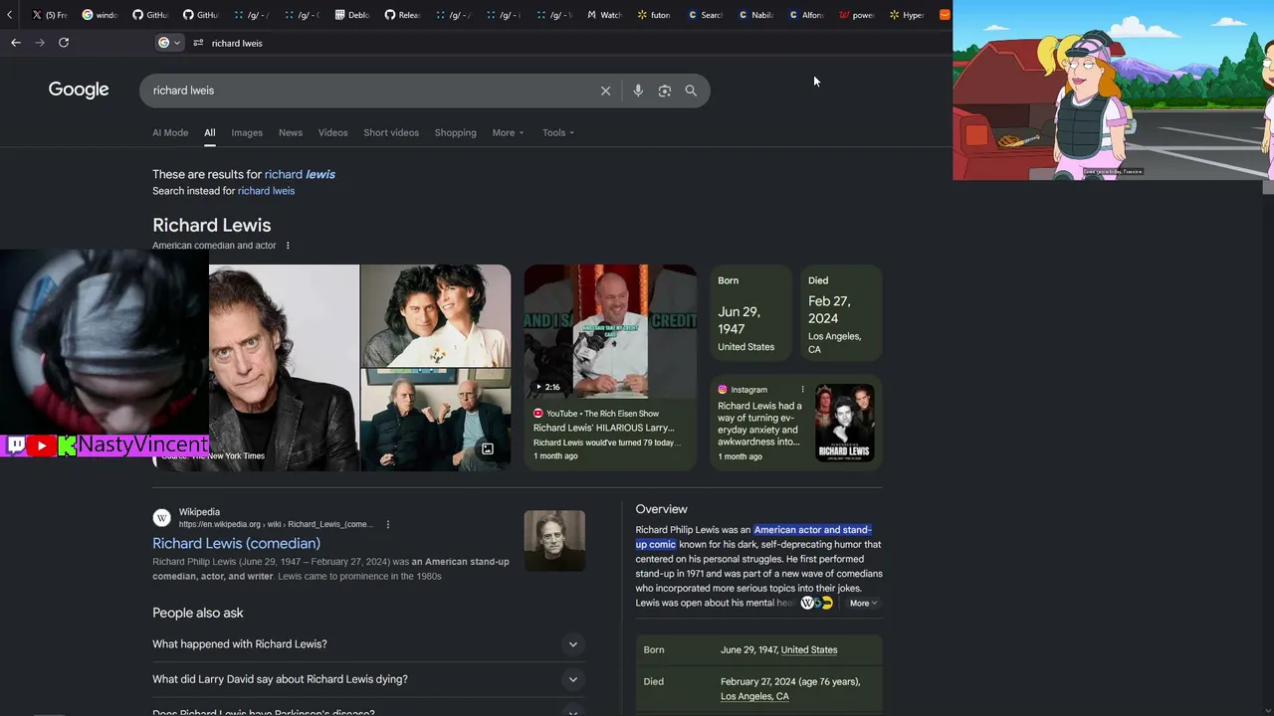Reload the page with the refresh icon
The width and height of the screenshot is (1274, 716).
click(64, 43)
